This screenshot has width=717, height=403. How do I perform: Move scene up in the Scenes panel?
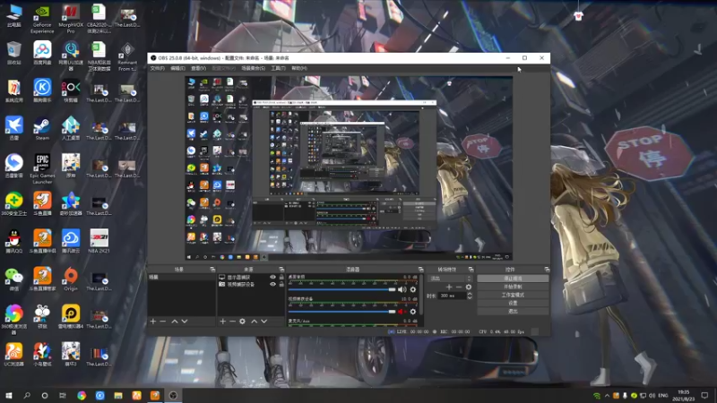[x=175, y=322]
